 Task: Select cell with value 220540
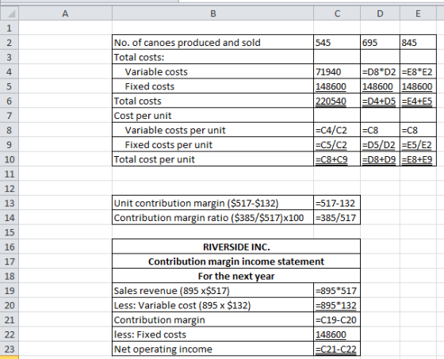point(337,101)
